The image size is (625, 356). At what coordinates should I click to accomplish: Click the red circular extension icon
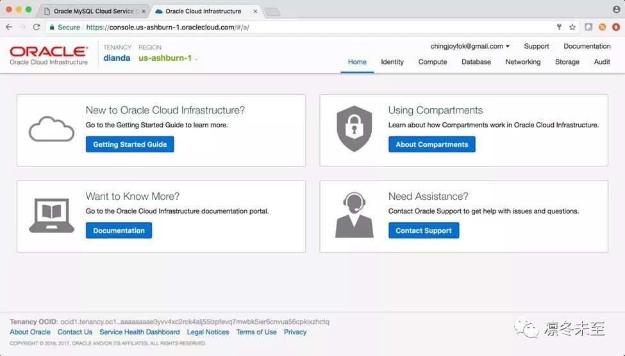coord(616,27)
